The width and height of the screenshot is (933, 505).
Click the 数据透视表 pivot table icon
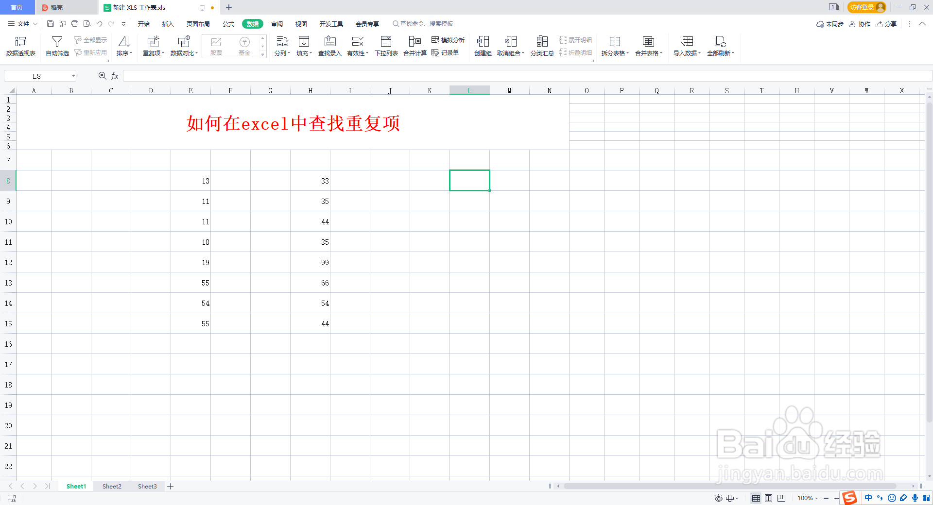20,46
